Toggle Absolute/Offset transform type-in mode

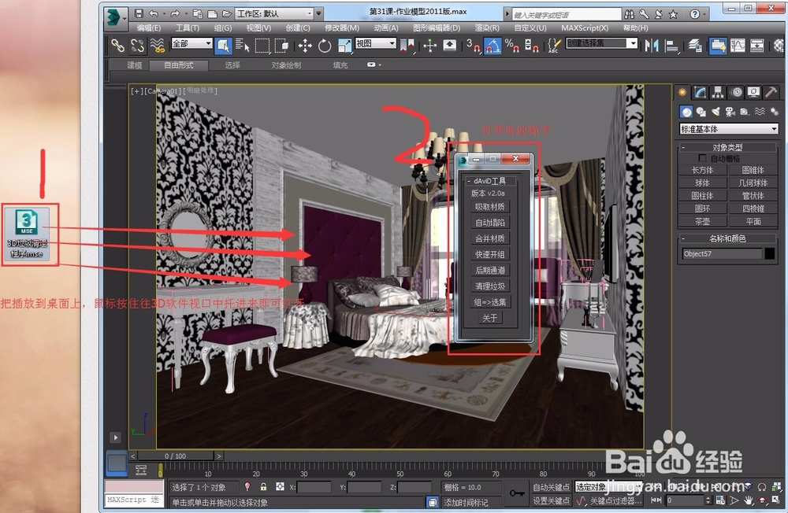(x=280, y=487)
